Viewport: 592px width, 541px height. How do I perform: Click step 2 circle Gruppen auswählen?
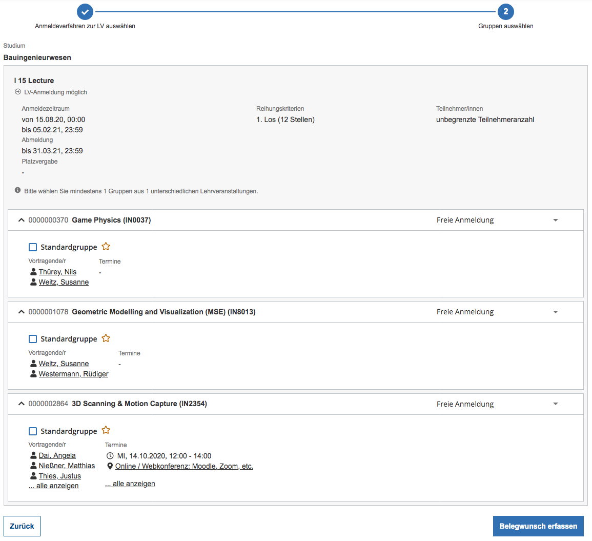coord(505,12)
